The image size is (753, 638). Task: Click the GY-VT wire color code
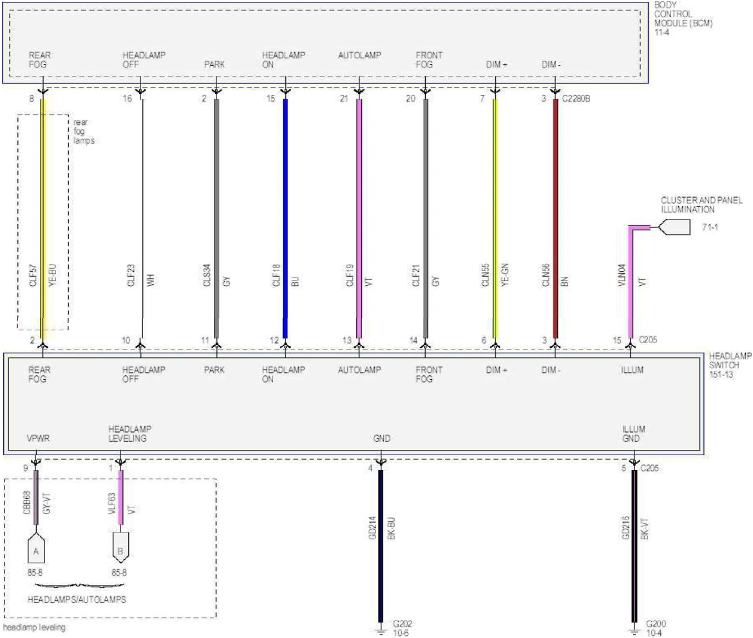point(46,503)
